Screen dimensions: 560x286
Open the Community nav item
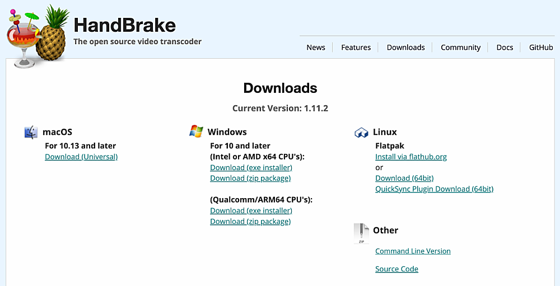point(460,48)
